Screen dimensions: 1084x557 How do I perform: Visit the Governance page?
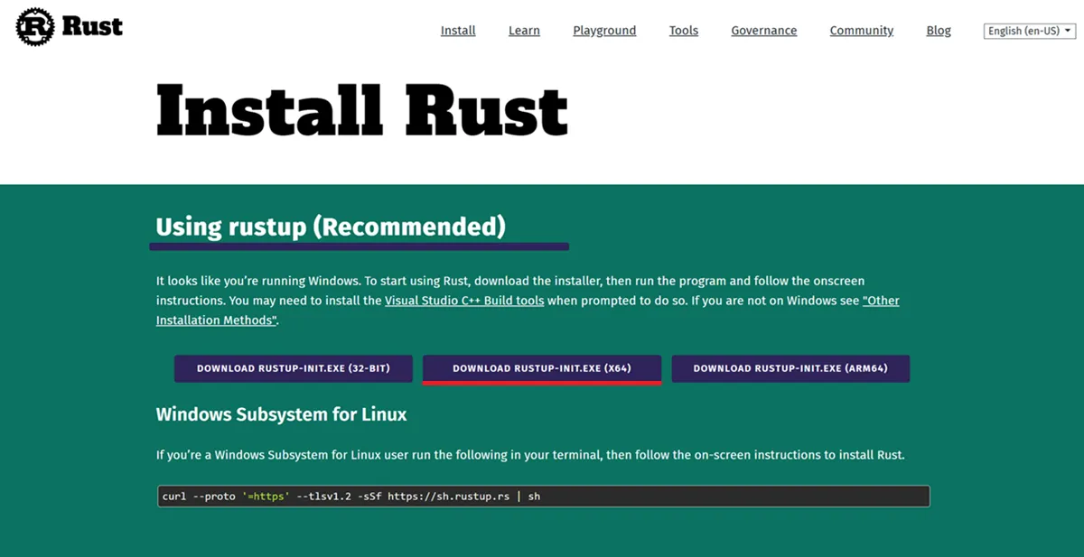[x=763, y=30]
